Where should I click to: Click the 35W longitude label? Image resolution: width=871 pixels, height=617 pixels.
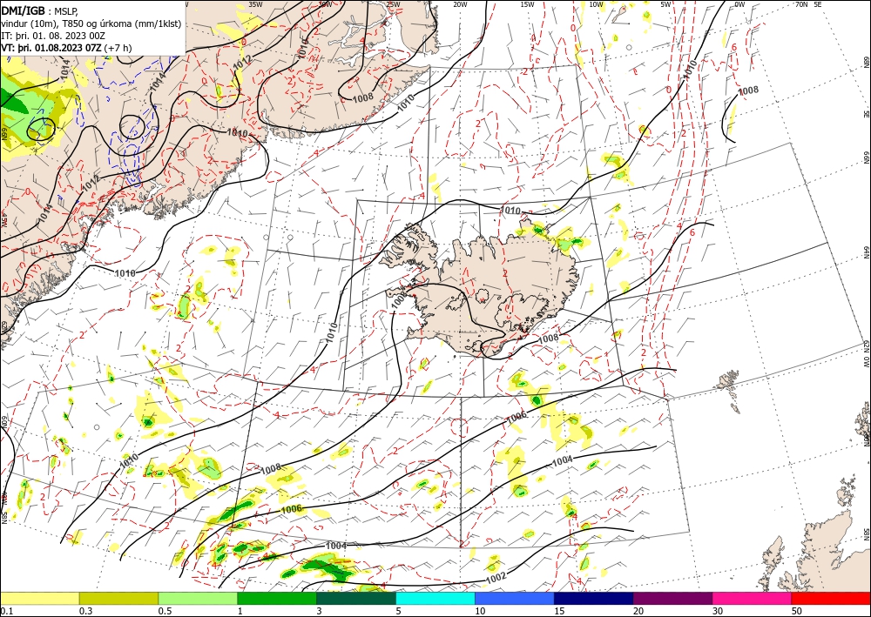point(255,3)
